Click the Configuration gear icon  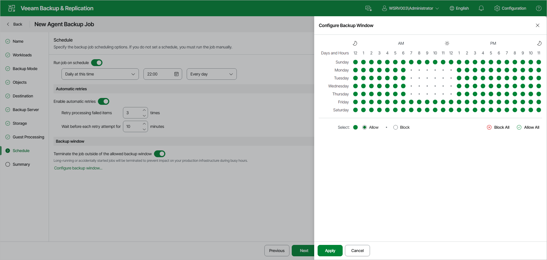(x=497, y=8)
